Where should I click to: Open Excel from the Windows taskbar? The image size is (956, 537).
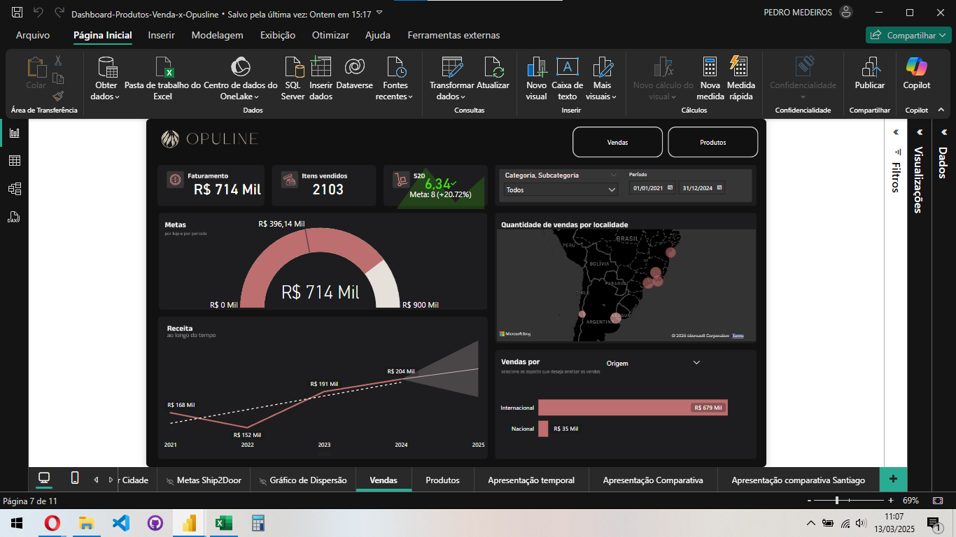tap(223, 522)
